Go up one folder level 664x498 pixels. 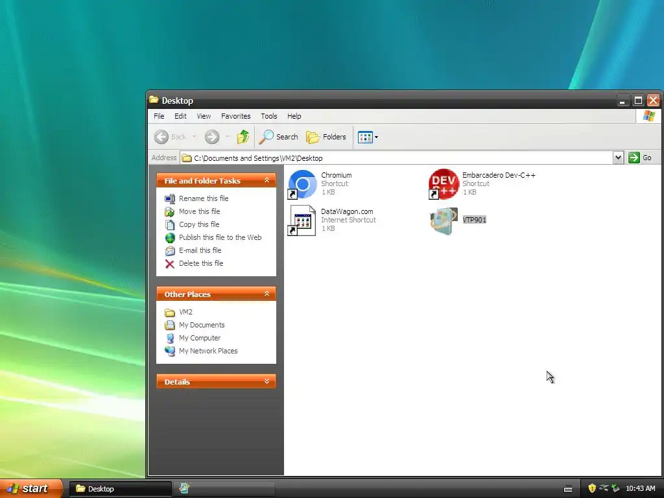(x=243, y=137)
